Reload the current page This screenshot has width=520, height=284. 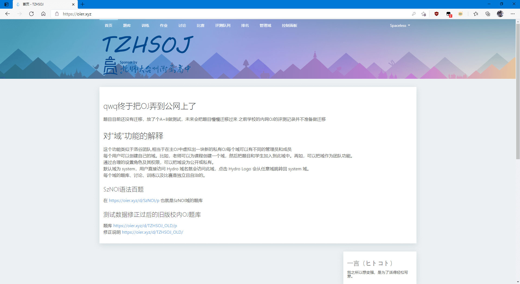31,14
